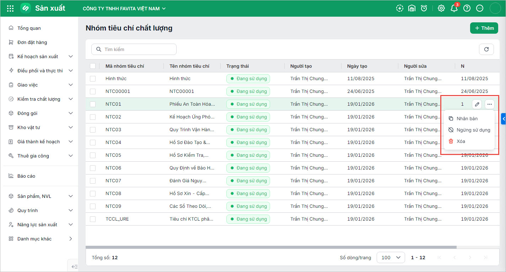Screen dimensions: 506x272
Task: Select Xóa from context menu
Action: coord(469,141)
